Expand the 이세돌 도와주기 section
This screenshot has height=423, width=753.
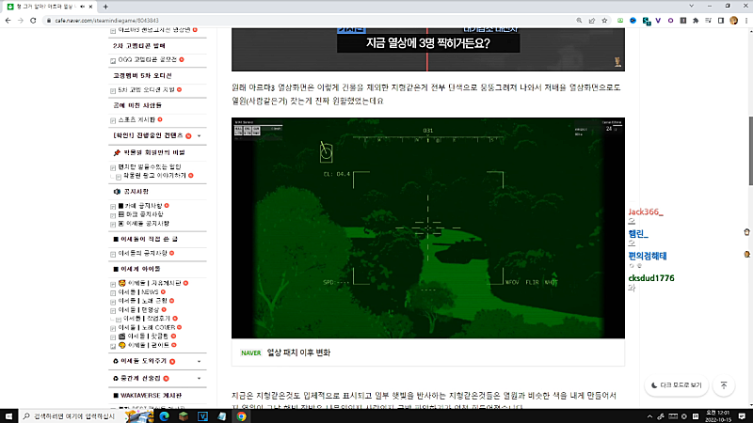point(199,361)
